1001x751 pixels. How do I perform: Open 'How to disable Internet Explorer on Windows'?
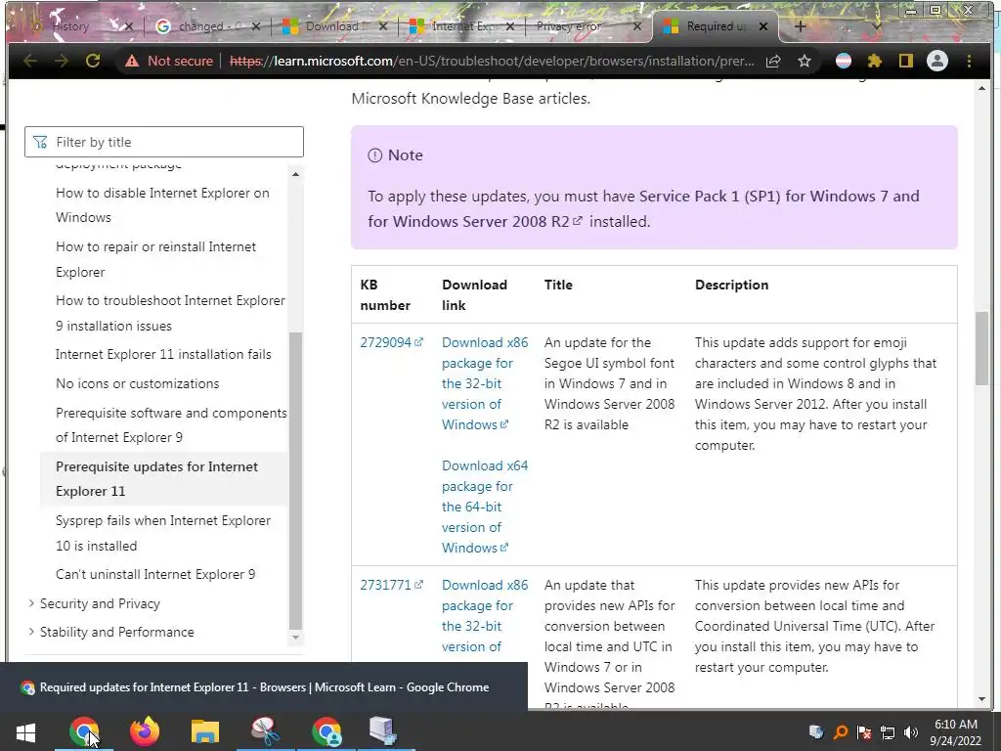click(x=162, y=205)
